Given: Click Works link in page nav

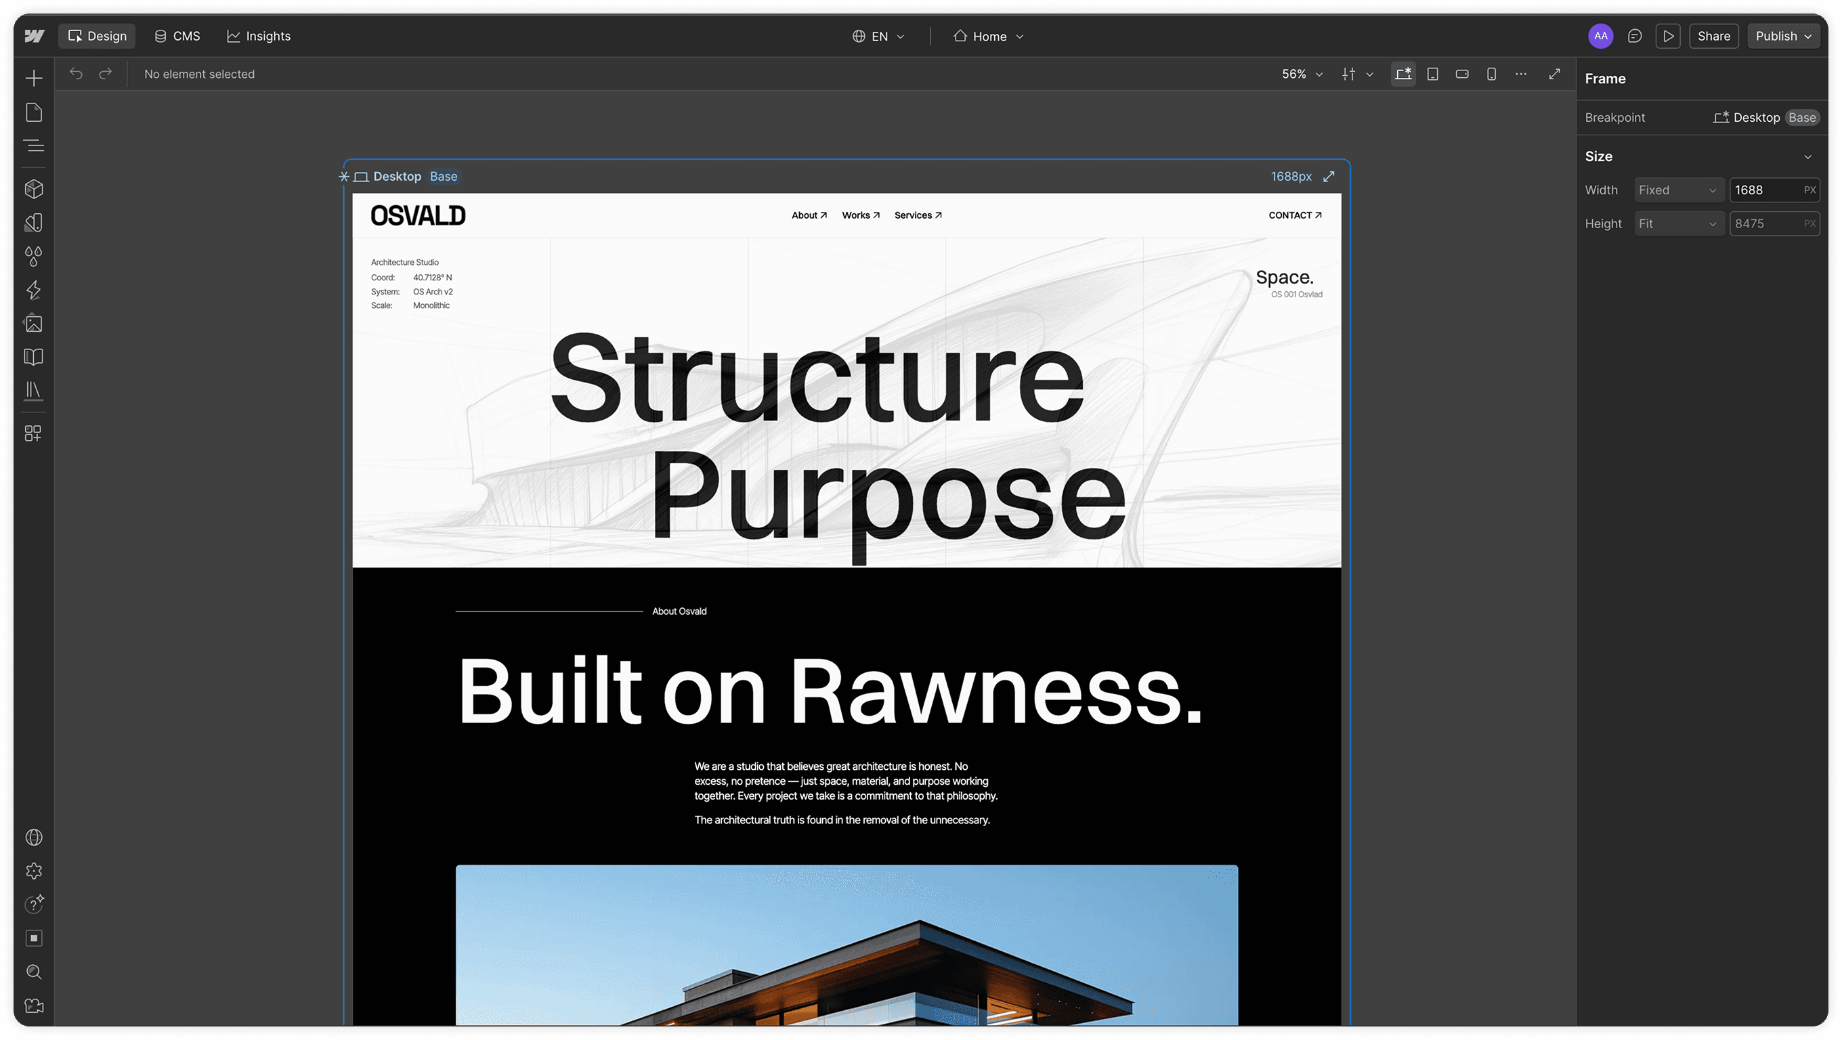Looking at the screenshot, I should (860, 215).
